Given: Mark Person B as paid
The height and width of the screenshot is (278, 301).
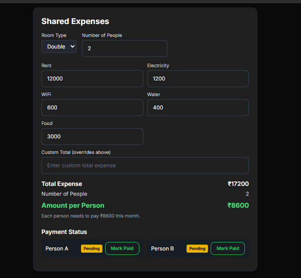Looking at the screenshot, I should coord(228,248).
